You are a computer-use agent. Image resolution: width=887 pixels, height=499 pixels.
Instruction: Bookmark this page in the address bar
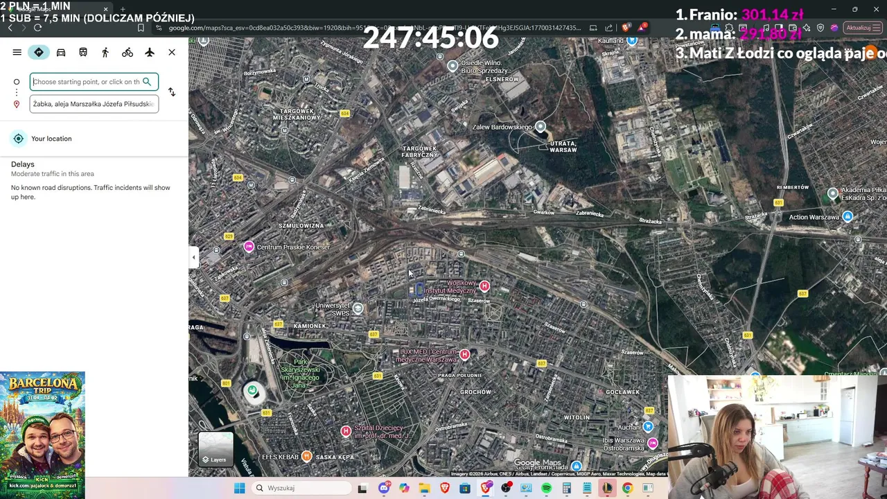click(x=141, y=28)
